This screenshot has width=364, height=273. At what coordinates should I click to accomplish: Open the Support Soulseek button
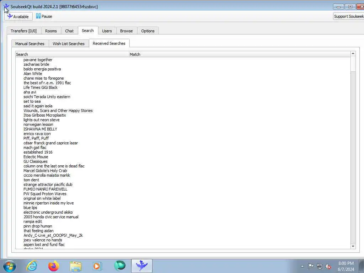point(348,16)
